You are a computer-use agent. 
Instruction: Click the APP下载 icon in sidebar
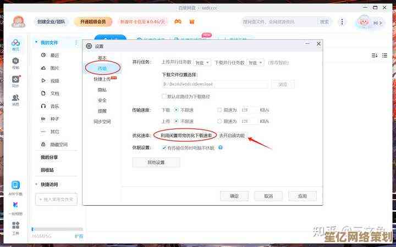15,186
